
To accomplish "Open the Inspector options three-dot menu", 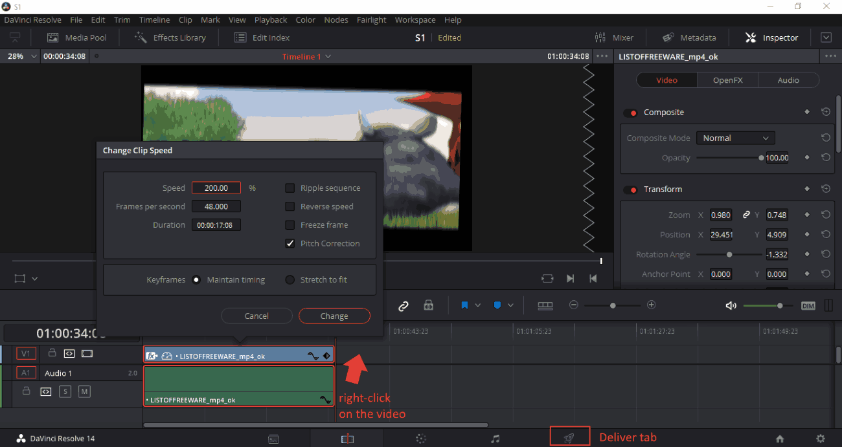I will tap(829, 56).
